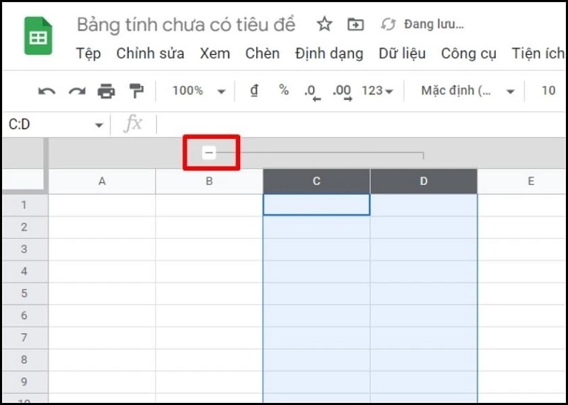The width and height of the screenshot is (568, 405).
Task: Open the Định dạng menu
Action: [x=329, y=54]
